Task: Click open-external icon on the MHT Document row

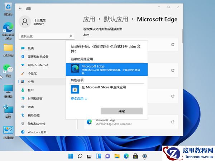Action: point(173,122)
